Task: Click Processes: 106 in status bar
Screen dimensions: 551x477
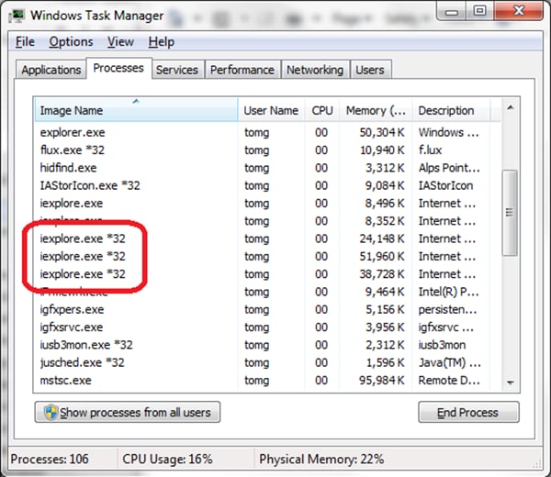Action: [50, 459]
